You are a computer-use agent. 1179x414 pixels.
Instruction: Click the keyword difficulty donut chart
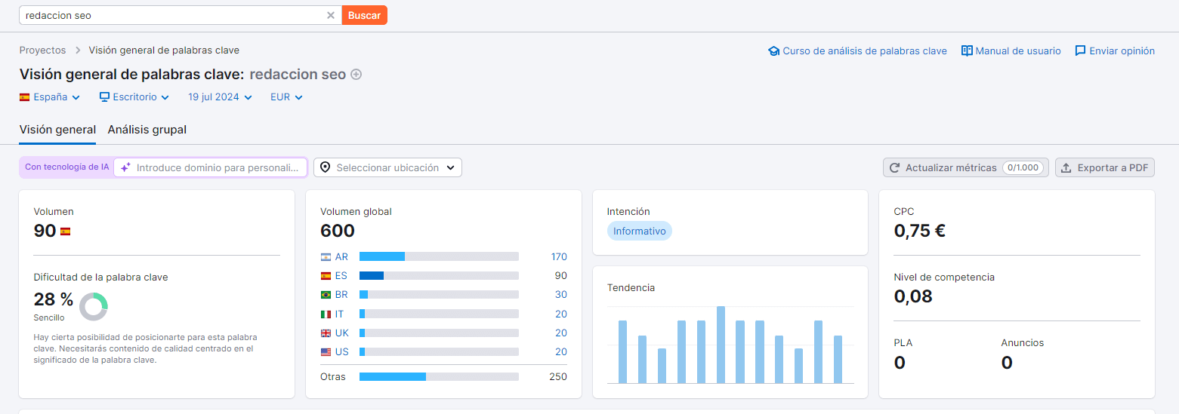tap(94, 306)
